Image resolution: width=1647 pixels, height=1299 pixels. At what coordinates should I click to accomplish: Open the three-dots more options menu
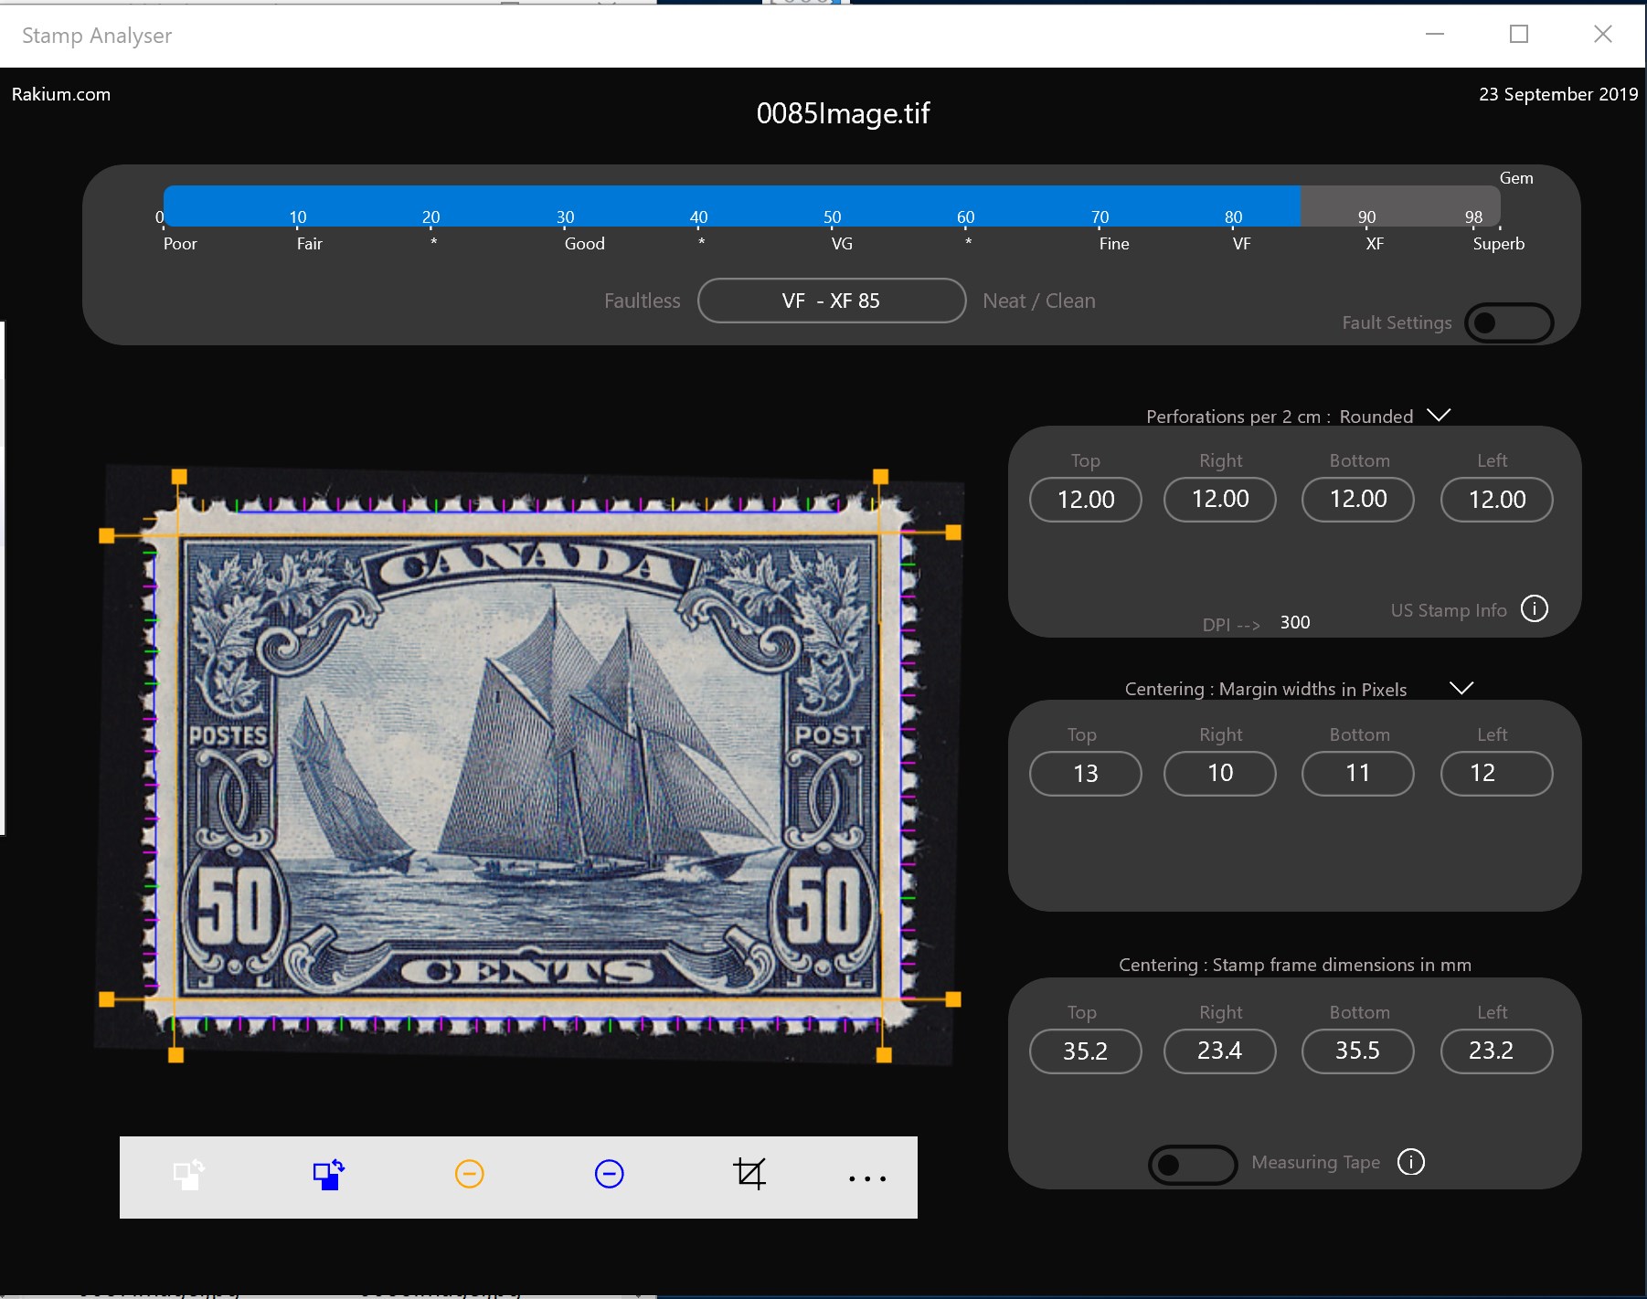[867, 1178]
